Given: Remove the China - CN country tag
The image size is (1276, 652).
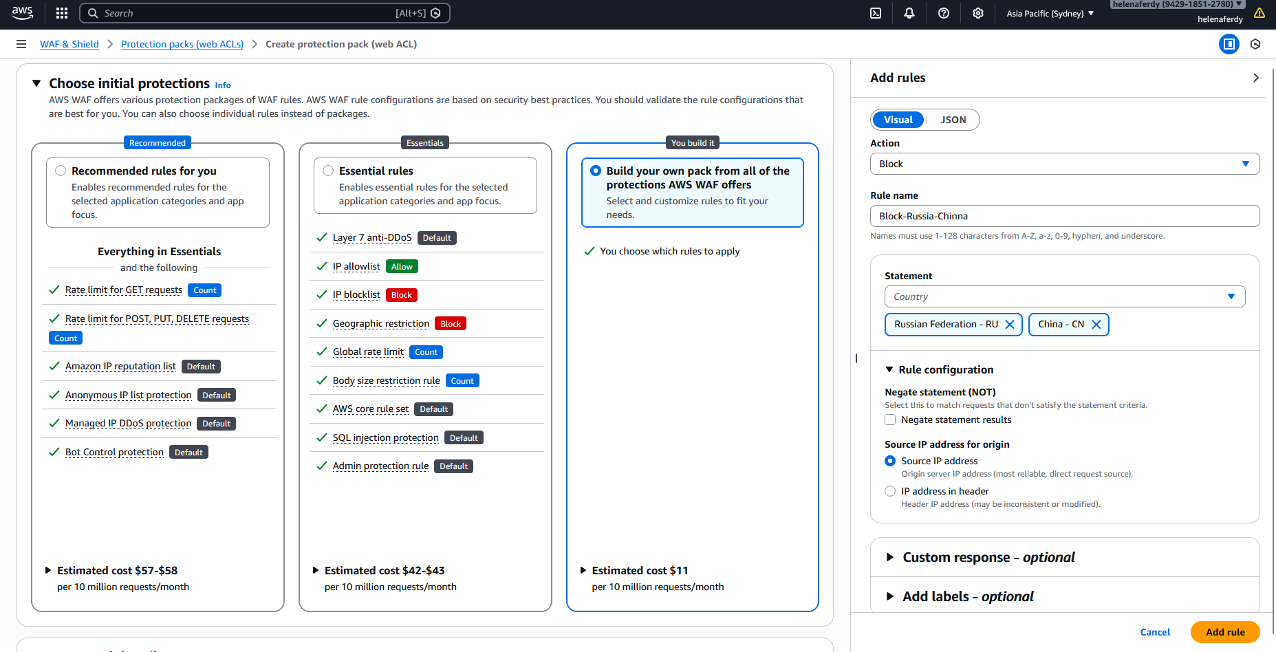Looking at the screenshot, I should tap(1096, 325).
